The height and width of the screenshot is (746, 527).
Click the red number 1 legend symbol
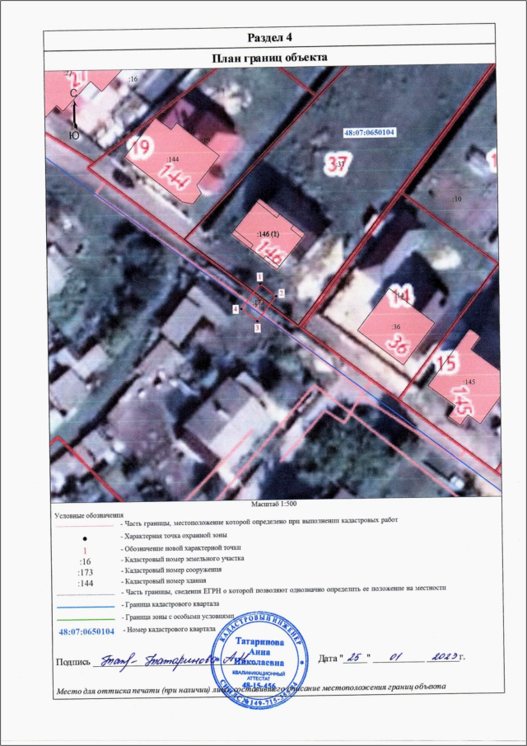[x=83, y=548]
